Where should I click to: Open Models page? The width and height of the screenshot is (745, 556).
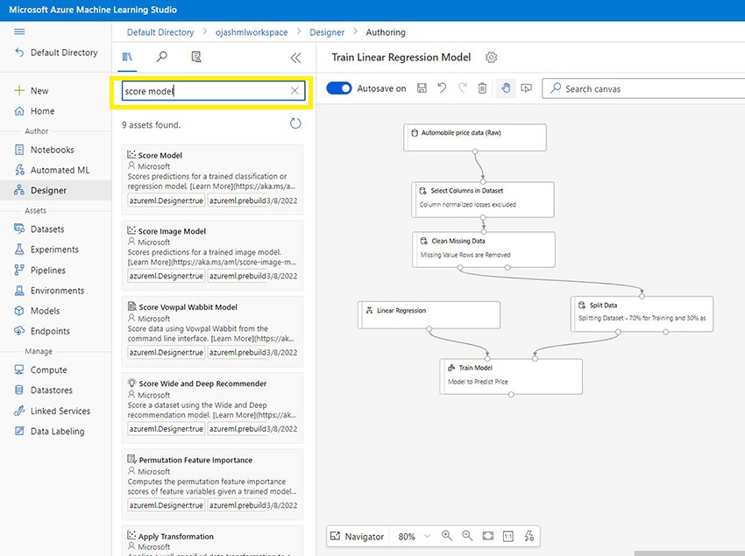37,311
